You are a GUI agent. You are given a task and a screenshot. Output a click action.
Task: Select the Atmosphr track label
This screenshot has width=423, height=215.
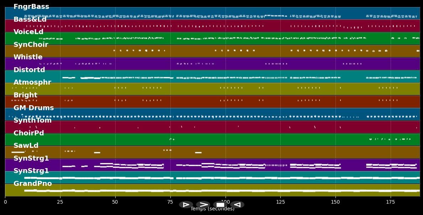coord(32,82)
